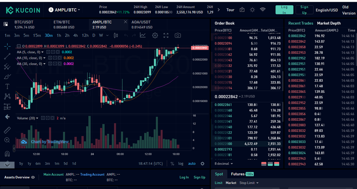Enter fullscreen chart mode

coord(166,35)
